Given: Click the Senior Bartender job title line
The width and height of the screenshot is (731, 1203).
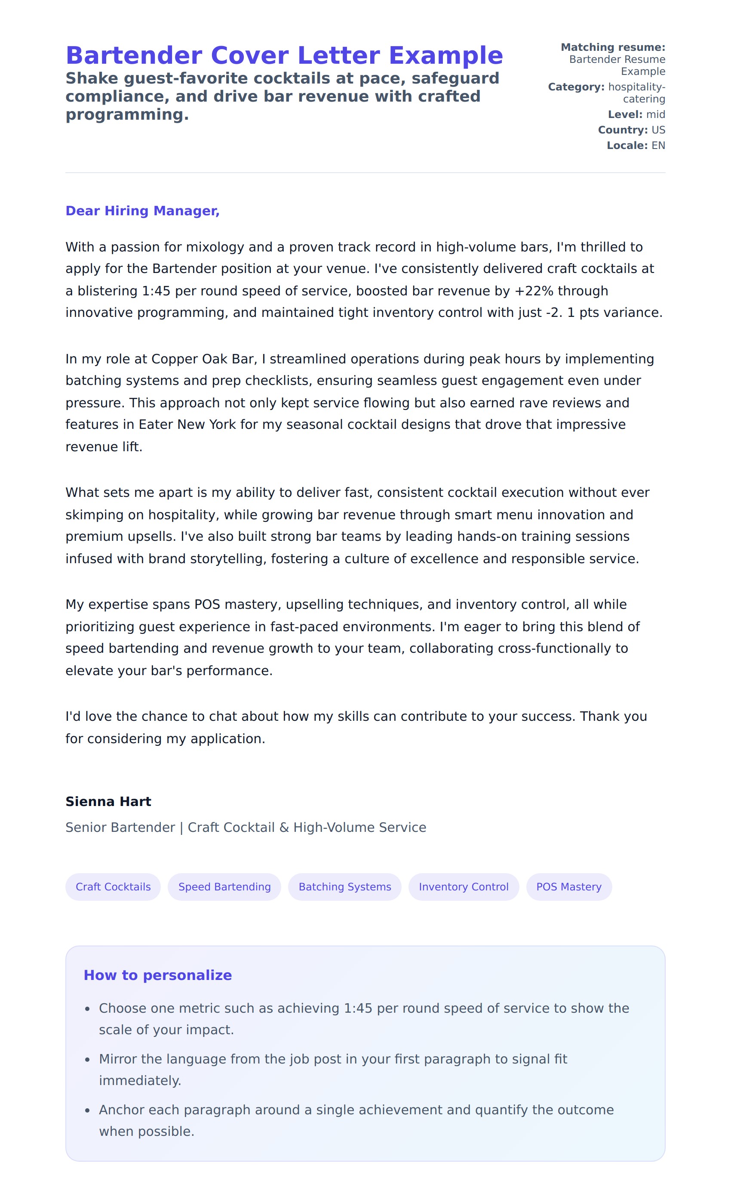Looking at the screenshot, I should [x=246, y=827].
